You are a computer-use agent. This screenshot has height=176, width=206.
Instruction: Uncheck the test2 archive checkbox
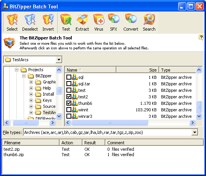coord(69,97)
